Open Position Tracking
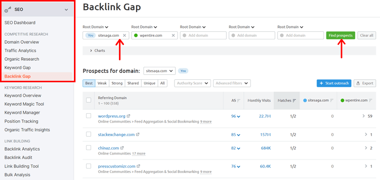 [x=21, y=121]
